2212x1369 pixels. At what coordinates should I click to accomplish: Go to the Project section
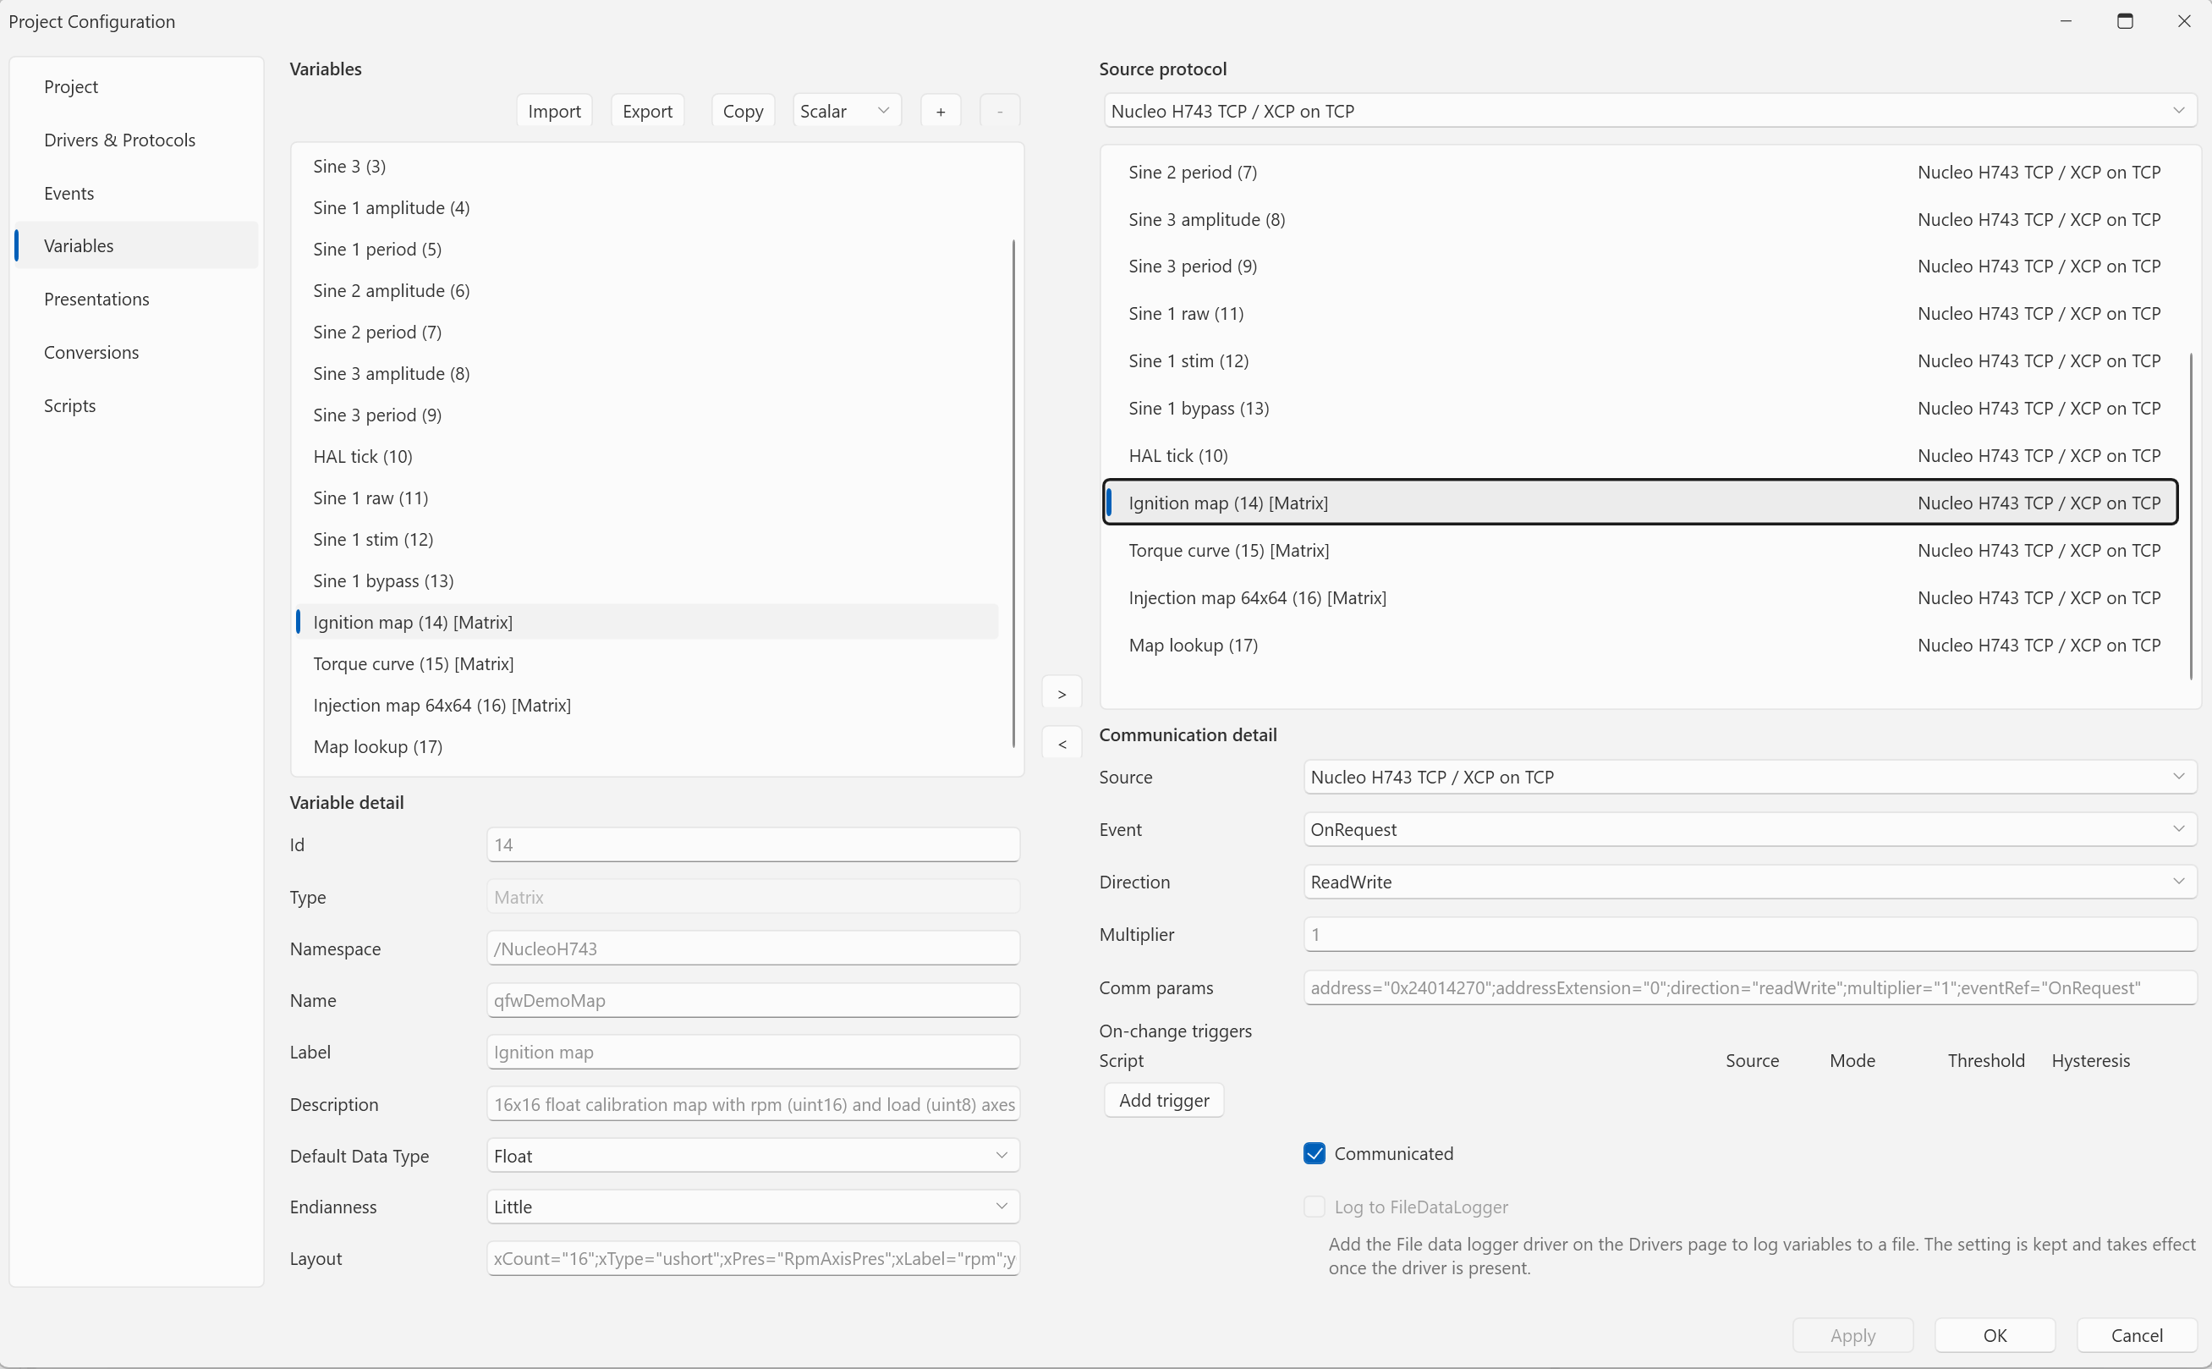[137, 87]
